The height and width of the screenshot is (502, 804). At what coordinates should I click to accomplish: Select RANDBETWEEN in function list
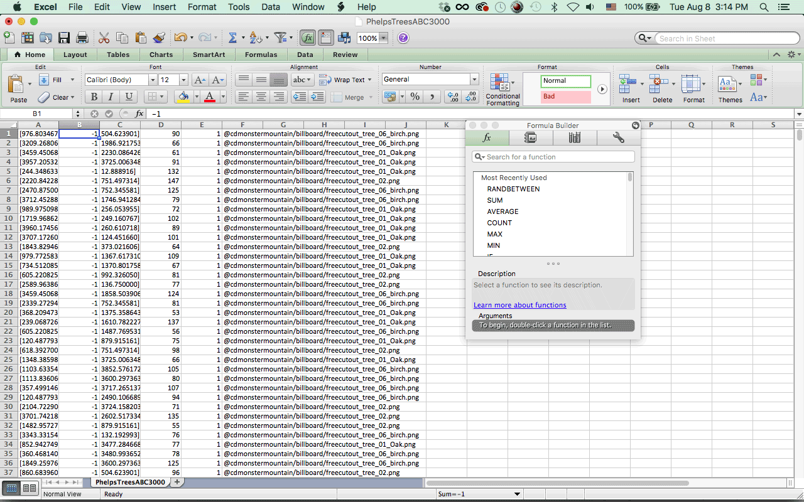[x=513, y=189]
